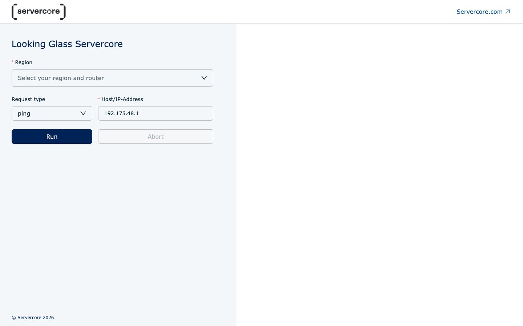
Task: Focus the Host/IP-Address input field
Action: click(155, 113)
